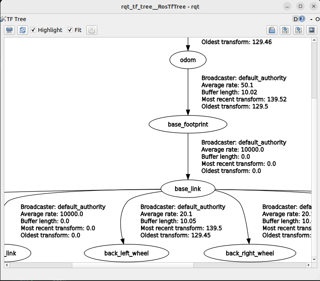Click the horizontal scrollbar left arrow
This screenshot has height=281, width=320.
7,265
